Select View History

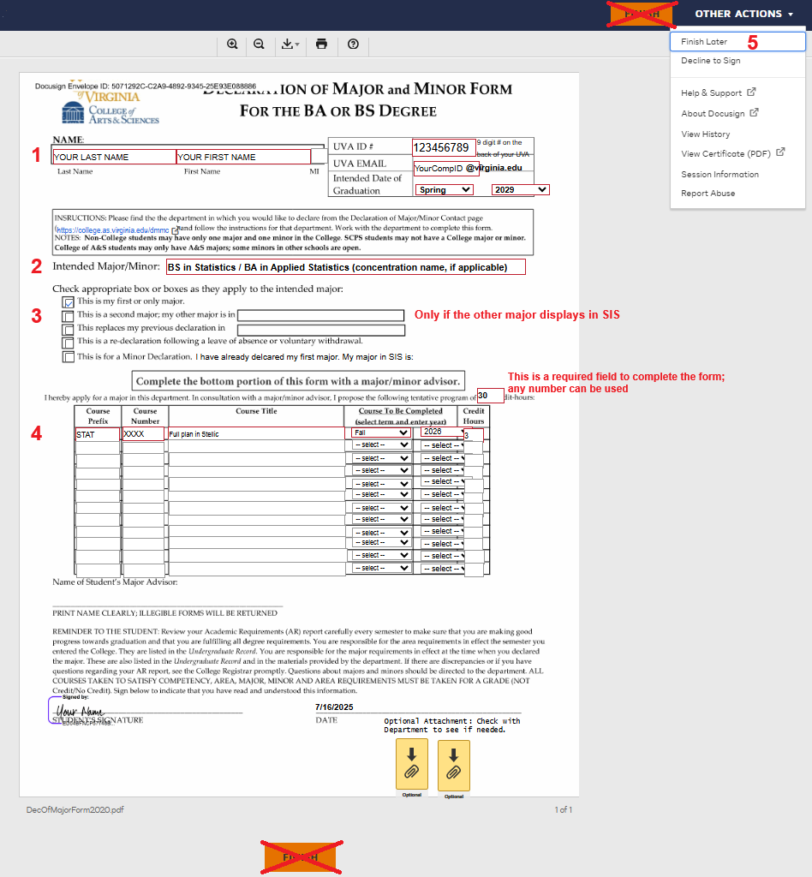[705, 134]
